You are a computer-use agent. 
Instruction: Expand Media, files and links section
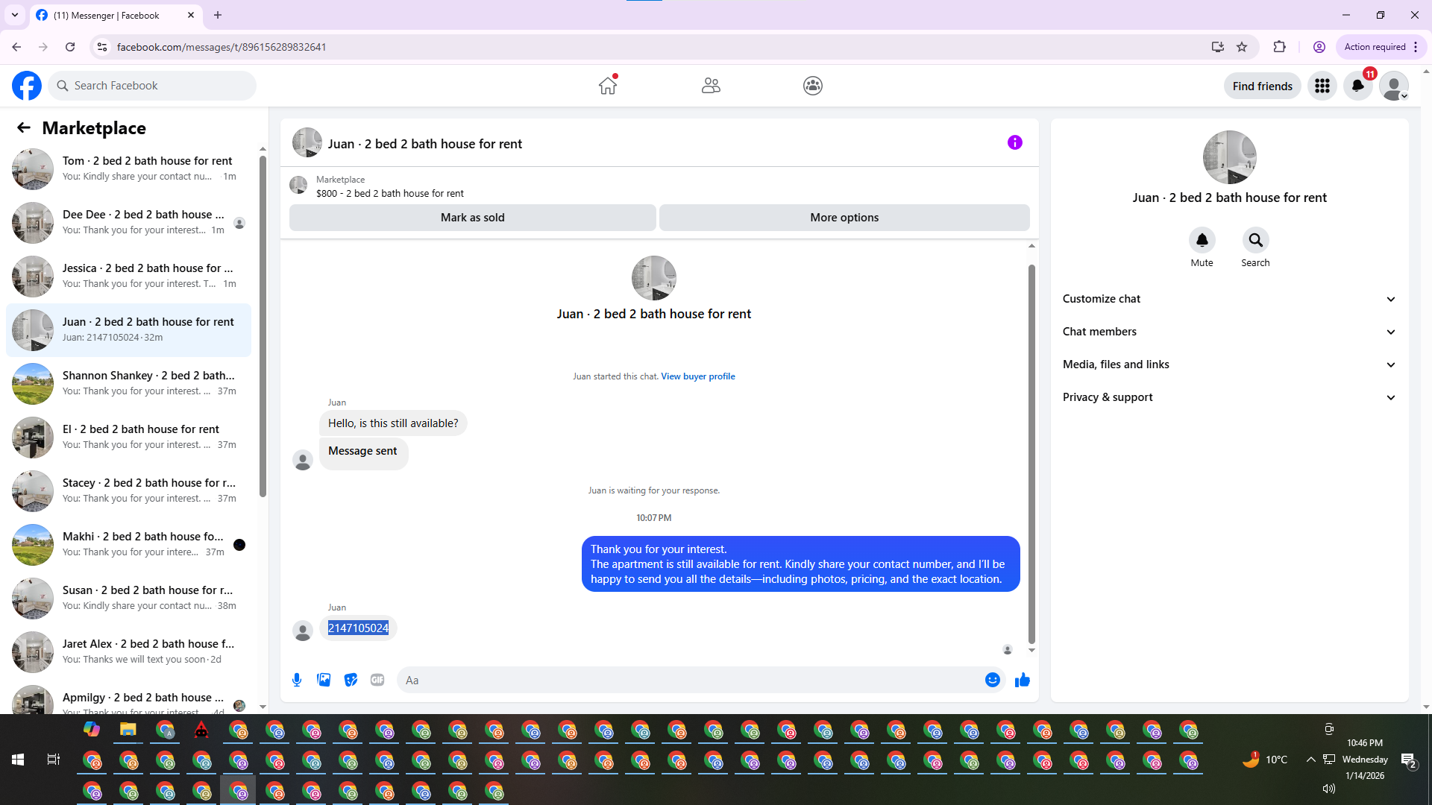coord(1228,364)
